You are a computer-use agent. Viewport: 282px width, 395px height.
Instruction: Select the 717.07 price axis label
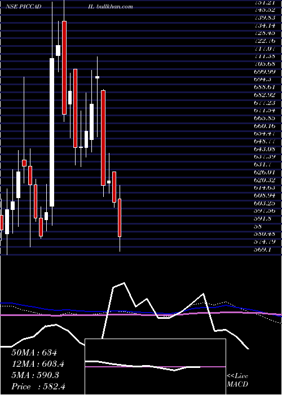point(265,49)
